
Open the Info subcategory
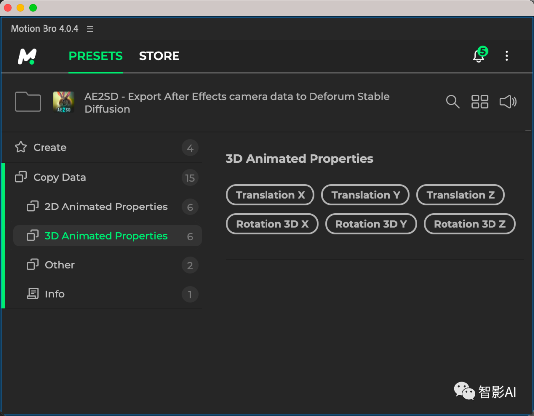pyautogui.click(x=107, y=294)
